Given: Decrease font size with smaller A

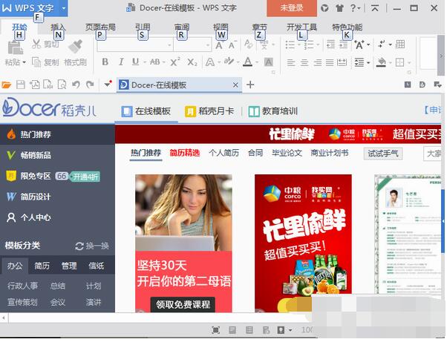Looking at the screenshot, I should coord(232,45).
